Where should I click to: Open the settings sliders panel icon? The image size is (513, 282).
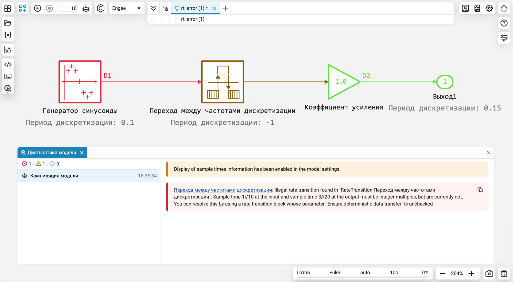pyautogui.click(x=504, y=38)
